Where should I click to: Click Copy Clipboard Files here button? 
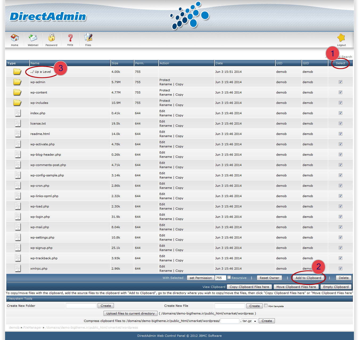[249, 287]
